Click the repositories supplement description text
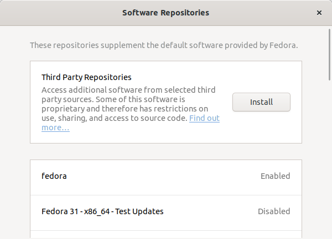The width and height of the screenshot is (332, 239). pos(164,45)
